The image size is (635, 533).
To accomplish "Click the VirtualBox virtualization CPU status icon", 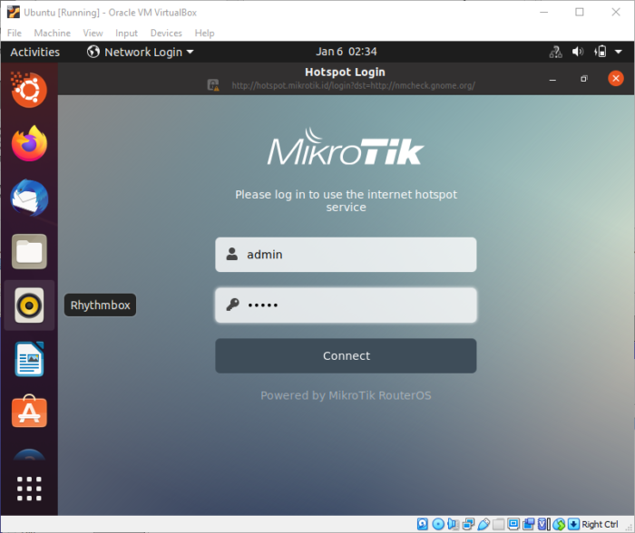I will [x=542, y=524].
